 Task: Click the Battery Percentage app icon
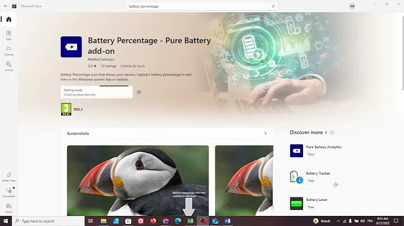tap(71, 47)
